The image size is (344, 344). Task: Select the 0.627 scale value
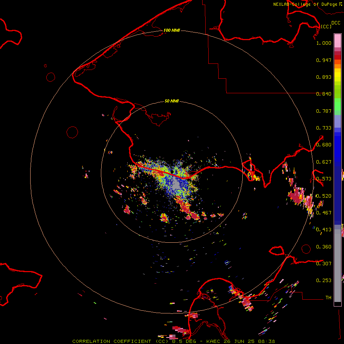pyautogui.click(x=324, y=162)
